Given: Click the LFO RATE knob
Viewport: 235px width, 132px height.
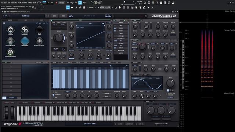Looking at the screenshot, I should point(170,83).
